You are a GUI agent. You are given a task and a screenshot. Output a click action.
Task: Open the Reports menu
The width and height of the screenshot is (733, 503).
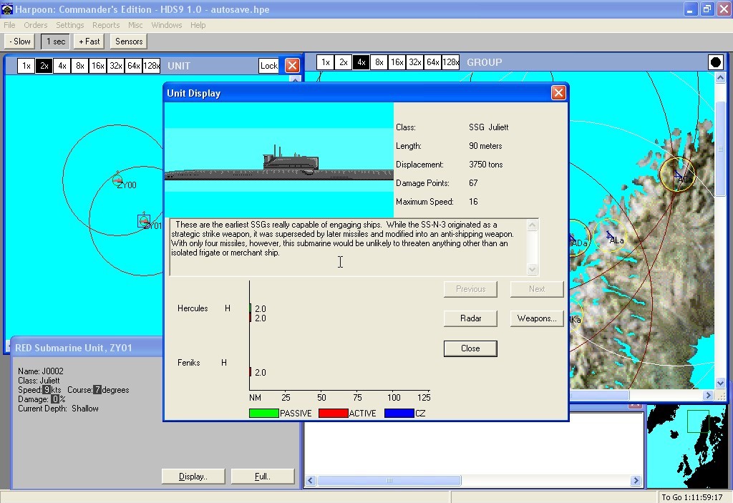click(106, 25)
